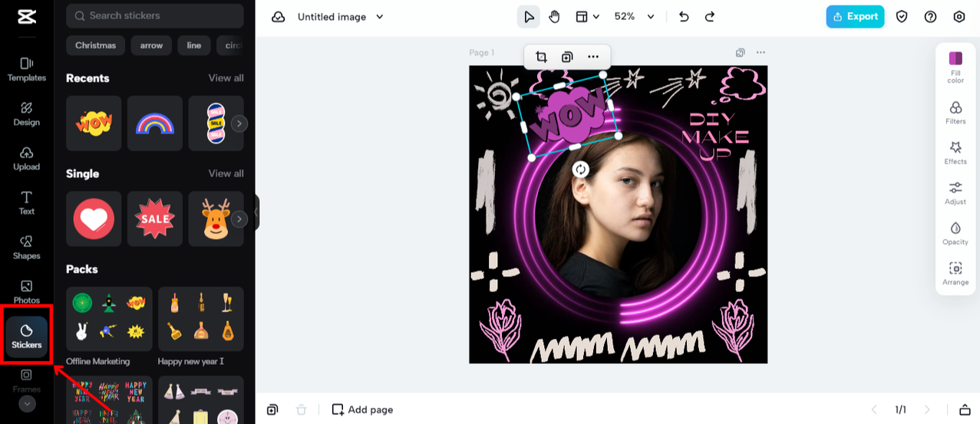Redo the last action
Viewport: 980px width, 424px height.
click(x=710, y=16)
